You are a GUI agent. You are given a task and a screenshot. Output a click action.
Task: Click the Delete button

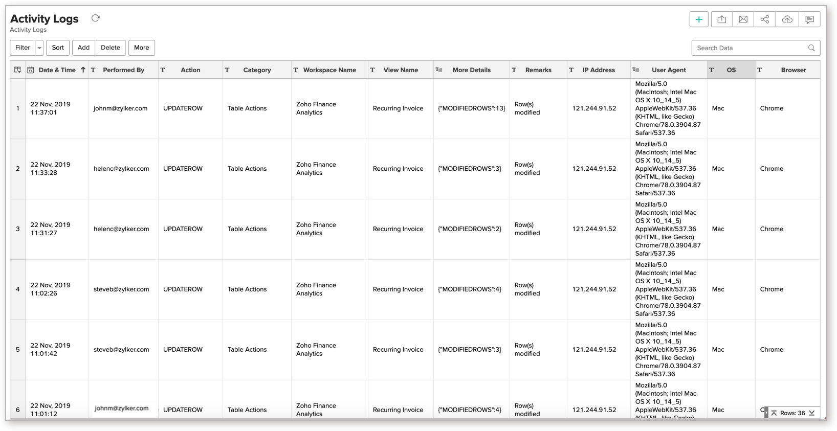pyautogui.click(x=110, y=48)
